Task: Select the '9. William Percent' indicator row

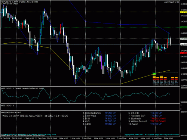Action: pyautogui.click(x=147, y=121)
